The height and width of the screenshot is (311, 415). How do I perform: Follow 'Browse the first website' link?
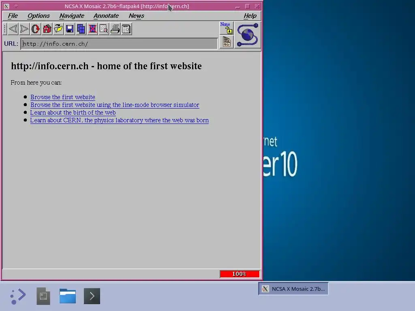click(x=63, y=97)
